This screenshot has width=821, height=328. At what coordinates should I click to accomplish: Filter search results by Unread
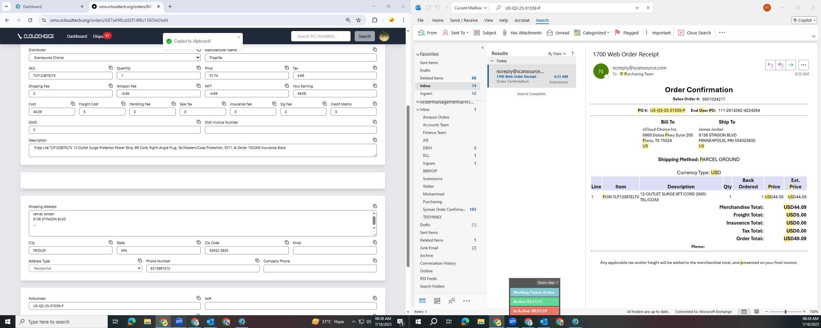coord(558,33)
